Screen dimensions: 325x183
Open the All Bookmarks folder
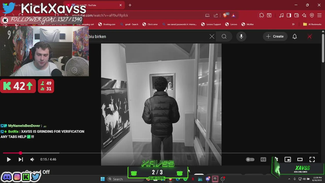point(312,24)
